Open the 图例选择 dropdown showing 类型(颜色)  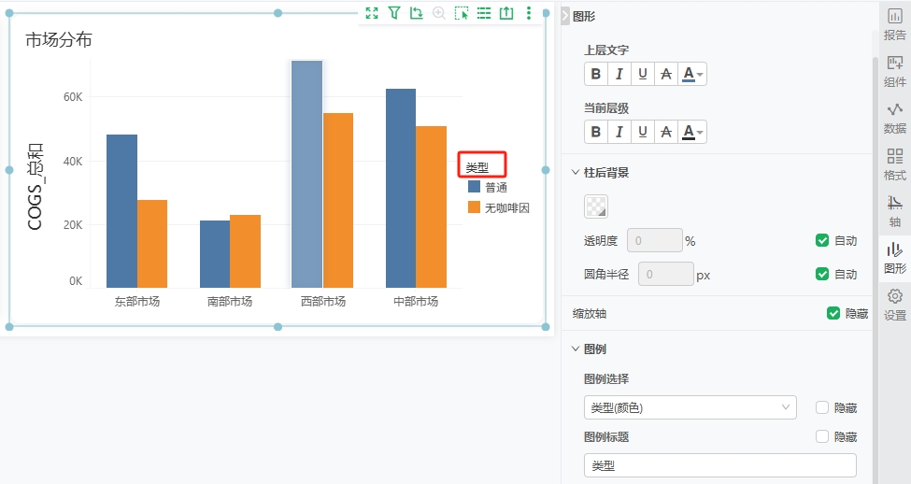(690, 407)
